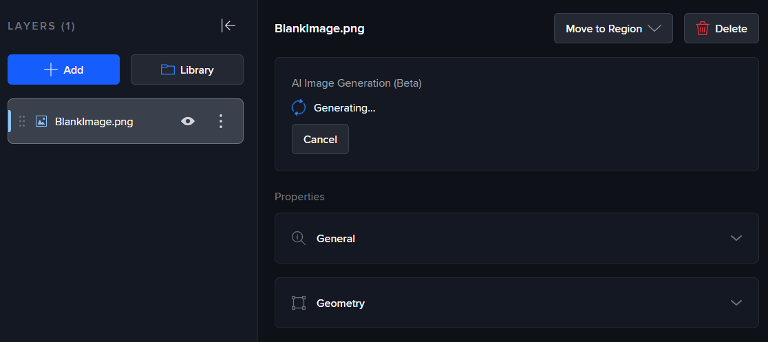The height and width of the screenshot is (342, 768).
Task: Hide the BlankImage.png layer with eye icon
Action: (187, 121)
